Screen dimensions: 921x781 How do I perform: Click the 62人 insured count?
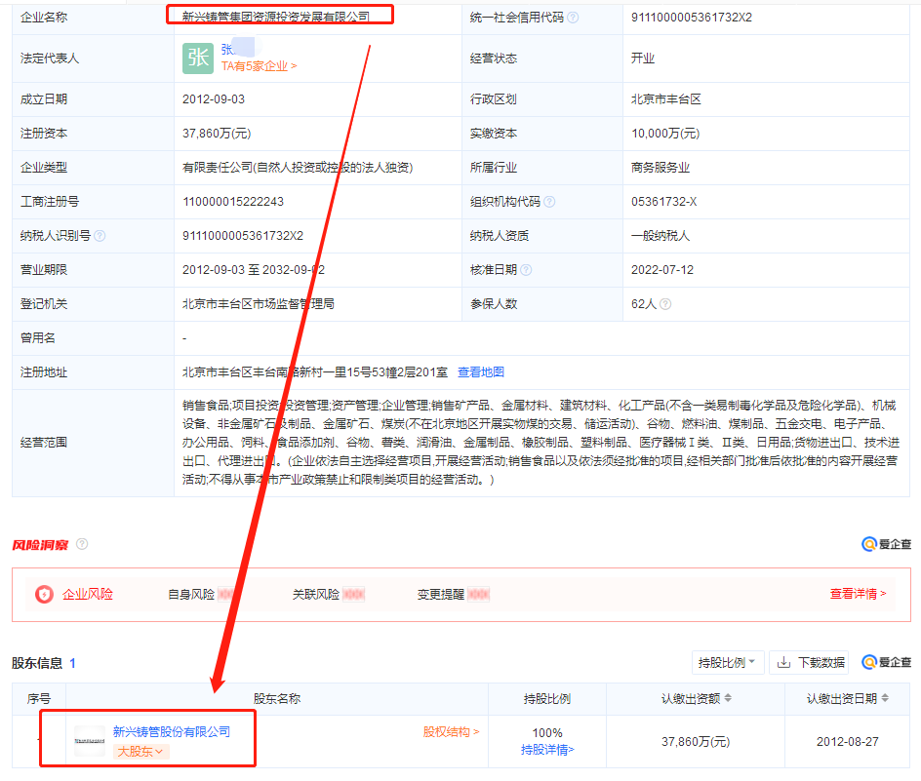click(x=644, y=304)
